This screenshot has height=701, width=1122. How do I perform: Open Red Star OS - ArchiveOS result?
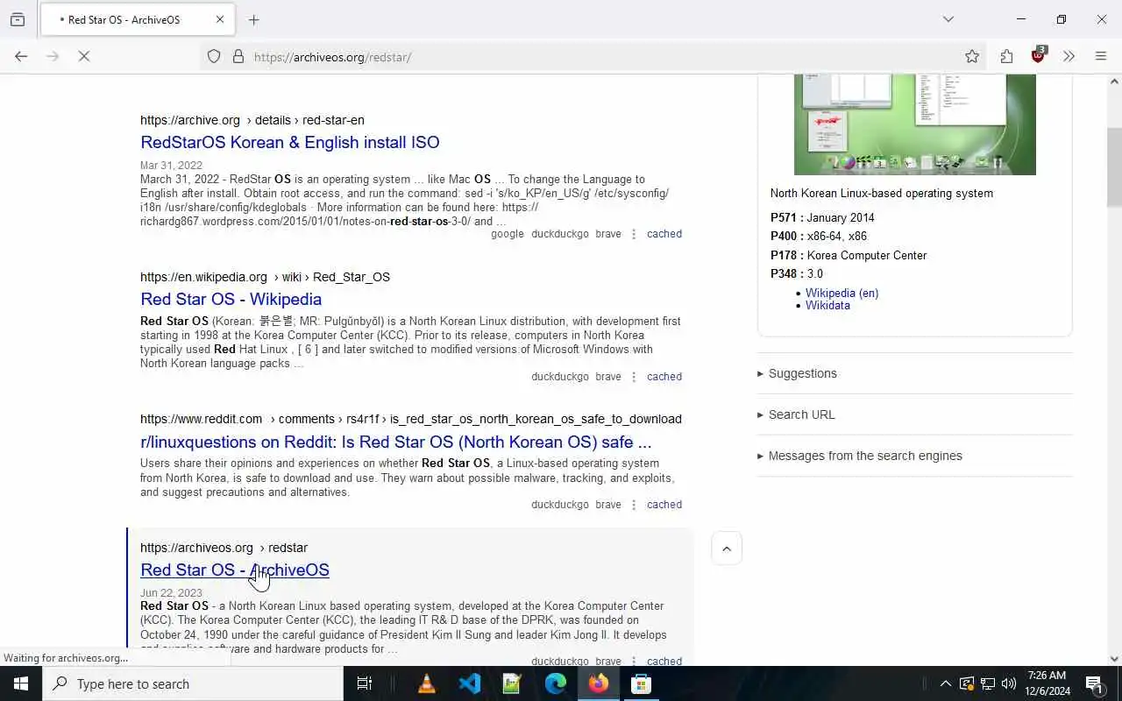click(x=235, y=570)
